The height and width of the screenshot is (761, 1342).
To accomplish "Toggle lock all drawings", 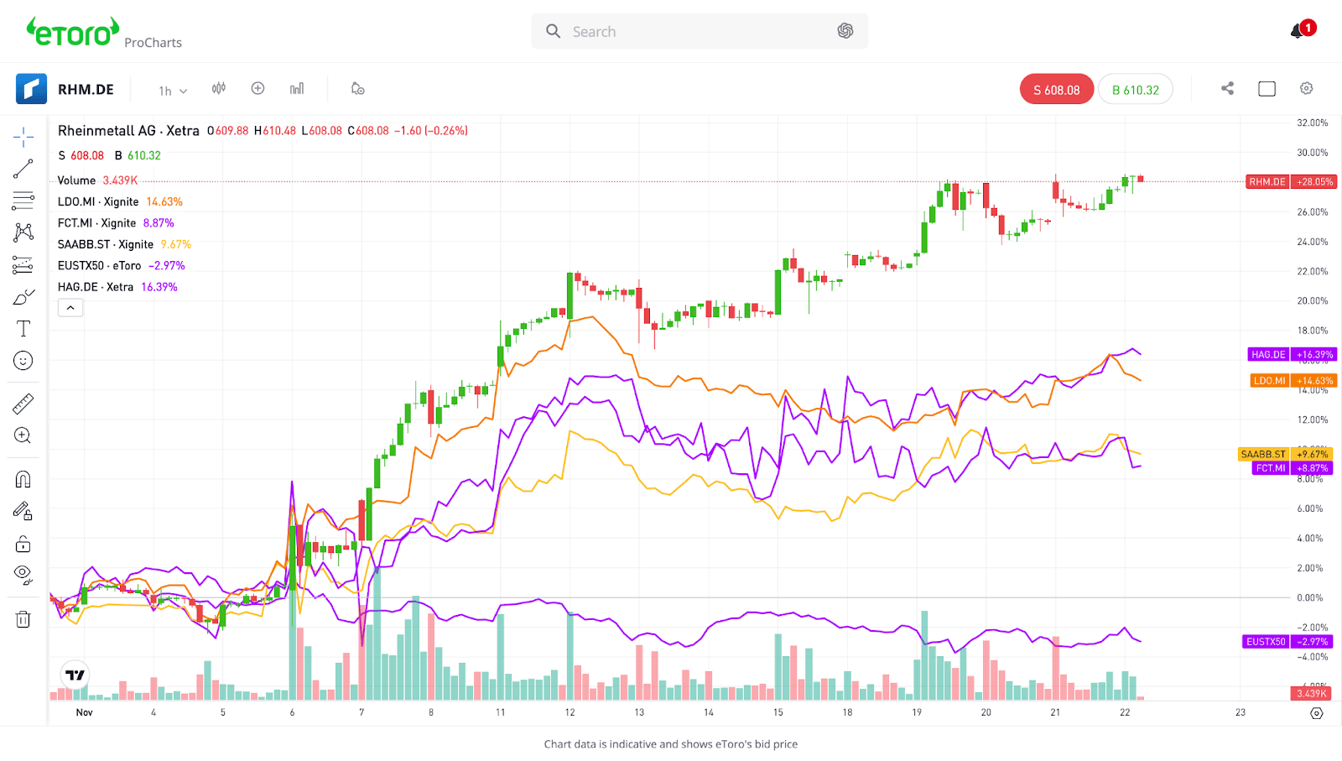I will pos(23,544).
